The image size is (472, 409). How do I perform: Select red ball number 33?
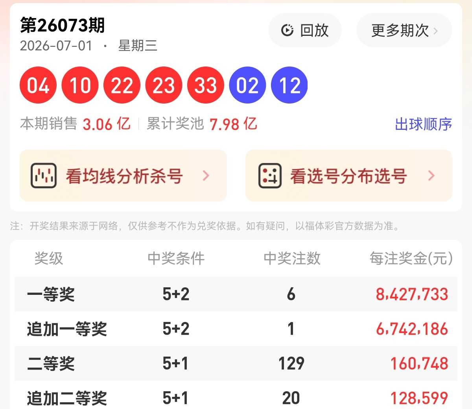[206, 85]
